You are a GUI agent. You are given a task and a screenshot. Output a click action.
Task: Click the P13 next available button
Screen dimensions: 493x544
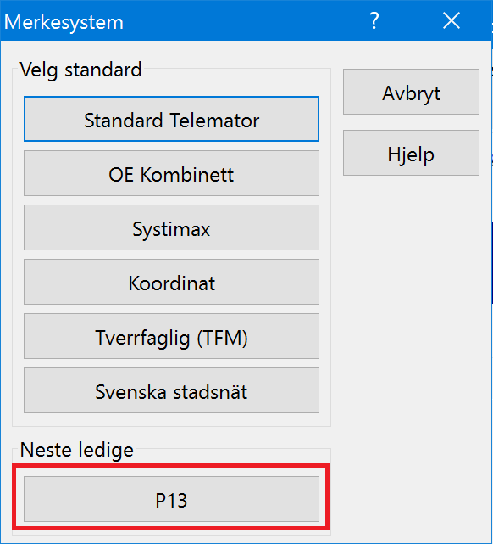(x=171, y=499)
